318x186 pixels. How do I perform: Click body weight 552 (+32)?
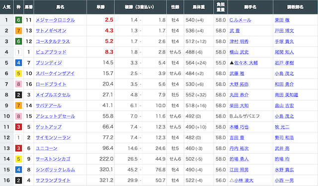pos(196,95)
